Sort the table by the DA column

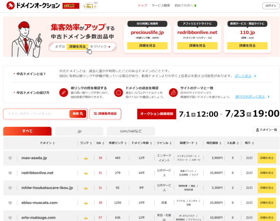100,143
